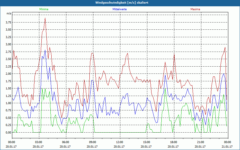Click the 09:00 time label
The width and height of the screenshot is (240, 150).
tap(93, 142)
